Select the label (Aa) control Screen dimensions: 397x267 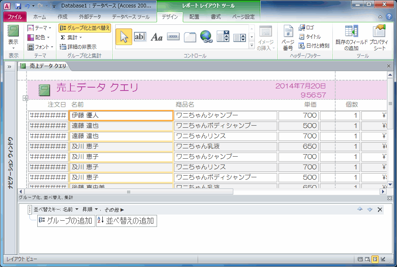(157, 37)
